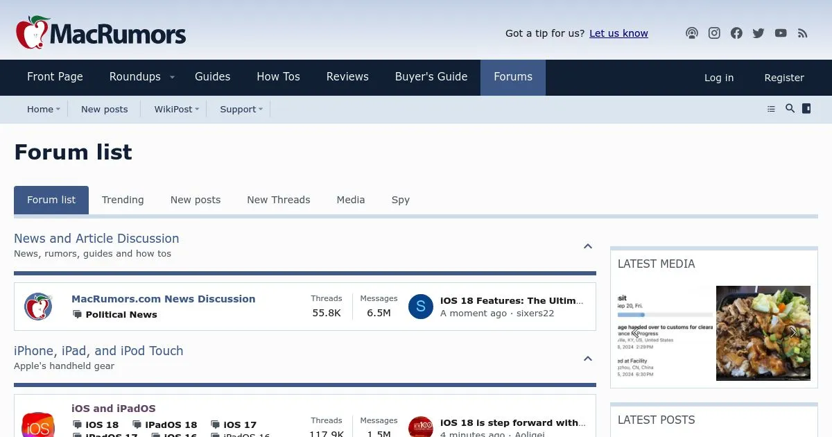
Task: Open the shipping tracking screenshot in Latest Media
Action: 665,333
